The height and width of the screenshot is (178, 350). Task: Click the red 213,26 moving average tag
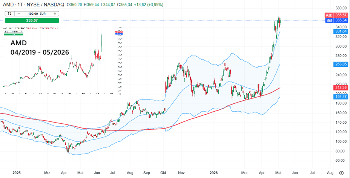341,87
